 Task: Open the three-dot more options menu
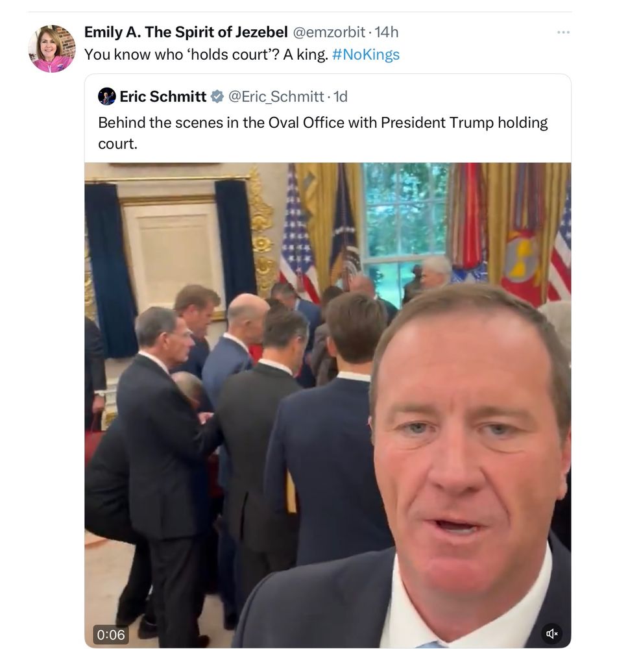[563, 32]
